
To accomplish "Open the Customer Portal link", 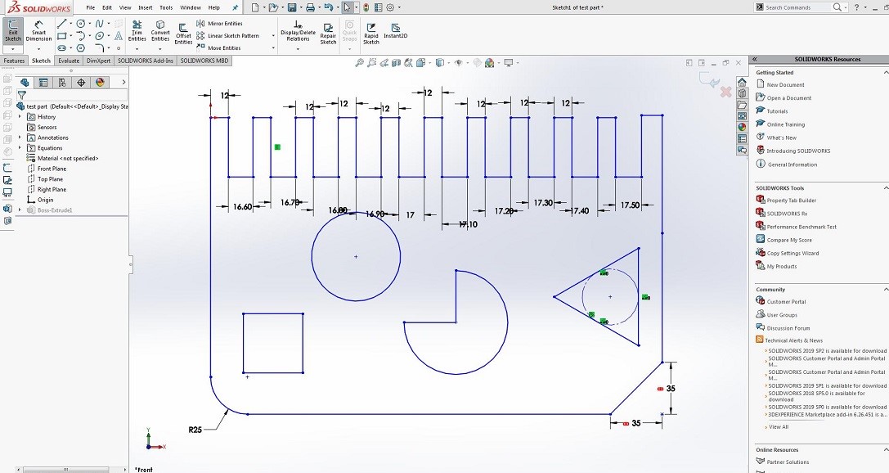I will (787, 302).
